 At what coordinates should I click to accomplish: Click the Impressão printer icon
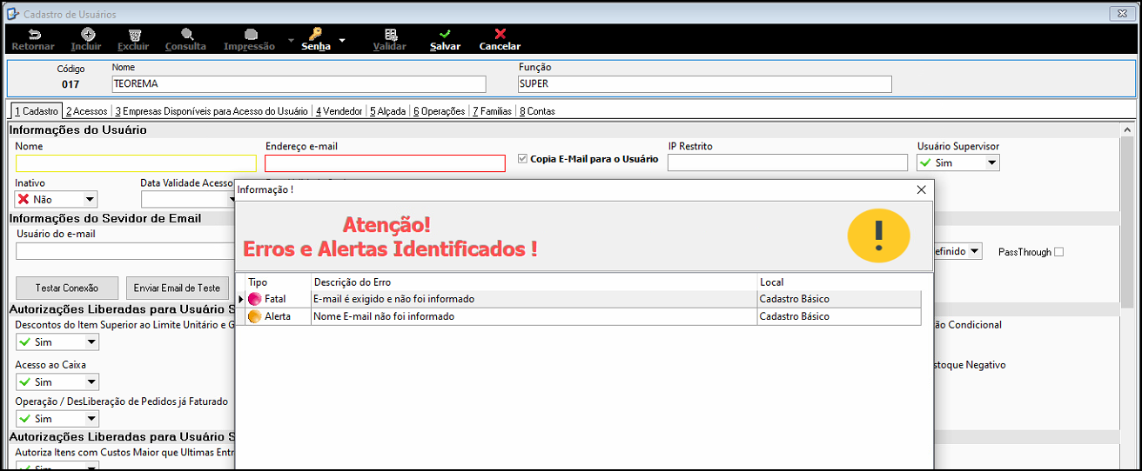tap(250, 34)
